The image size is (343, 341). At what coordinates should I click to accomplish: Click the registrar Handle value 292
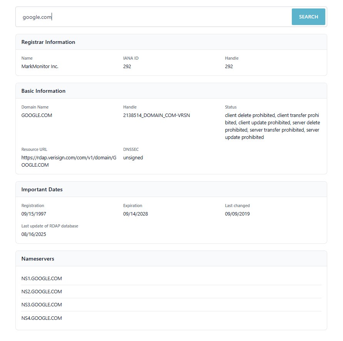[229, 66]
